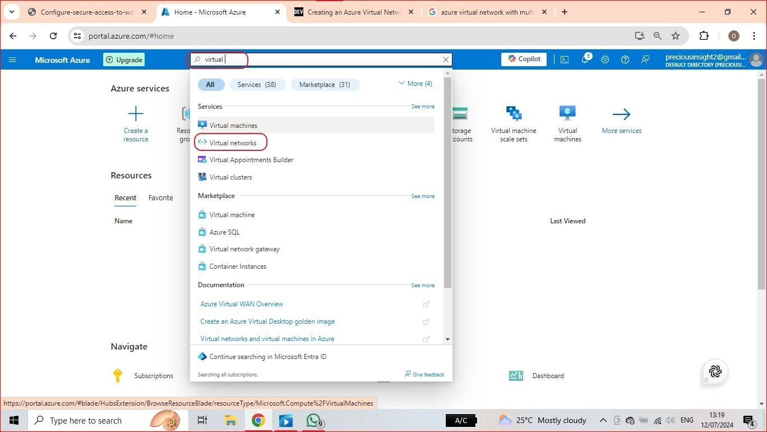Open Create a resource
Viewport: 767px width, 432px height.
pyautogui.click(x=135, y=123)
